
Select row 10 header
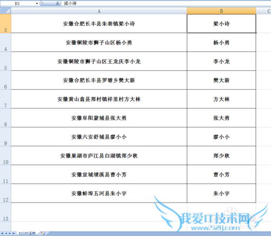pos(5,156)
